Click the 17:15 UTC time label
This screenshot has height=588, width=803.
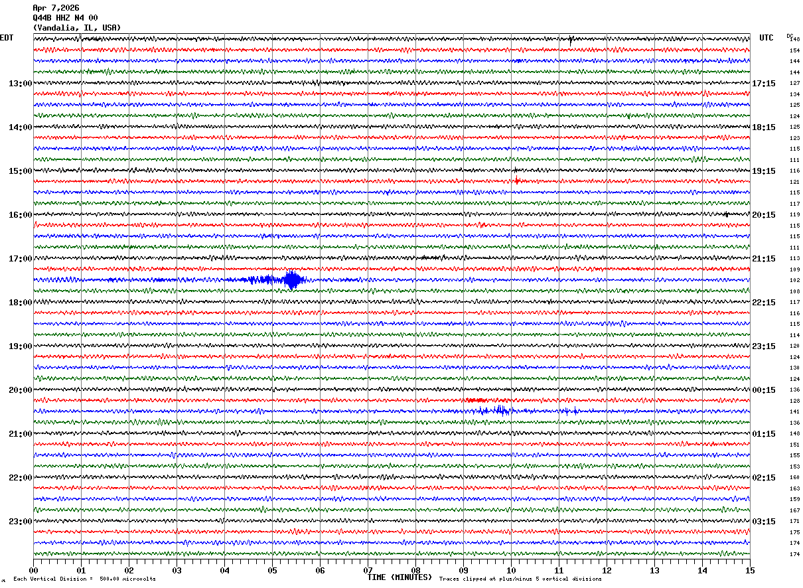pyautogui.click(x=764, y=84)
